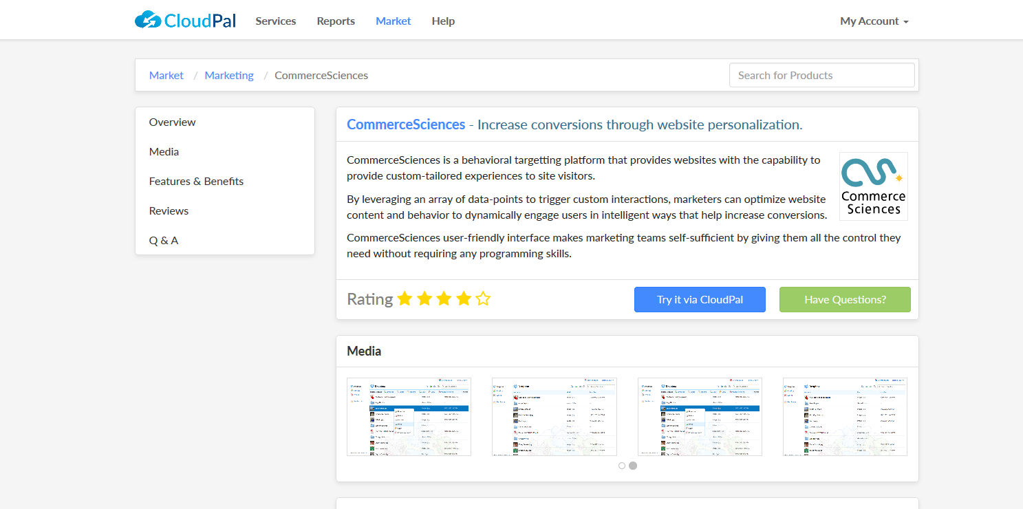Screen dimensions: 1023x509
Task: Open the Help menu item
Action: coord(443,21)
